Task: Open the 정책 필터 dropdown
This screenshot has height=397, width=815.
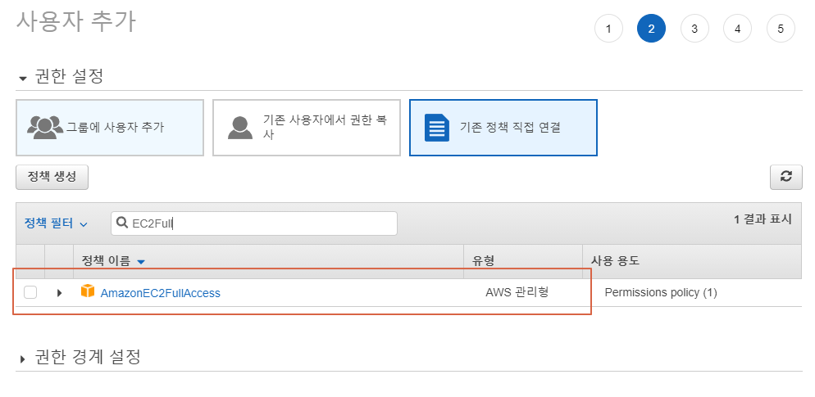Action: coord(56,223)
